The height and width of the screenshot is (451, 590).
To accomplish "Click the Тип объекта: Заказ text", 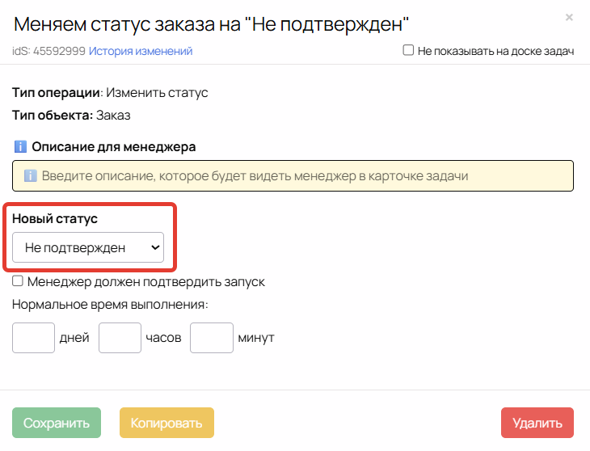I will coord(71,115).
